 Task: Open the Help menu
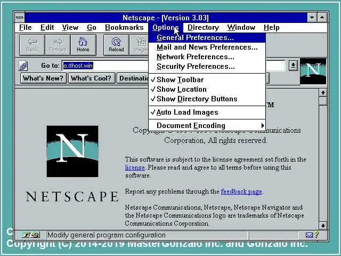(x=271, y=28)
